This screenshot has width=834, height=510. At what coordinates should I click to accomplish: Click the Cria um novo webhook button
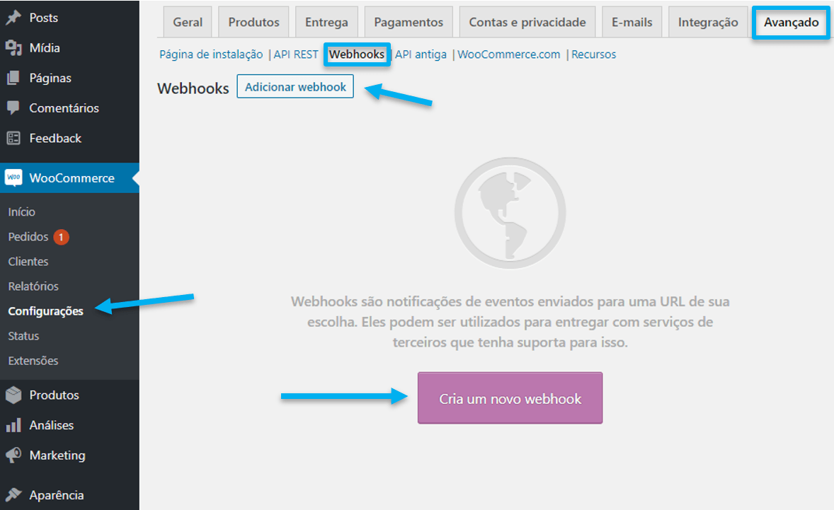[x=509, y=398]
